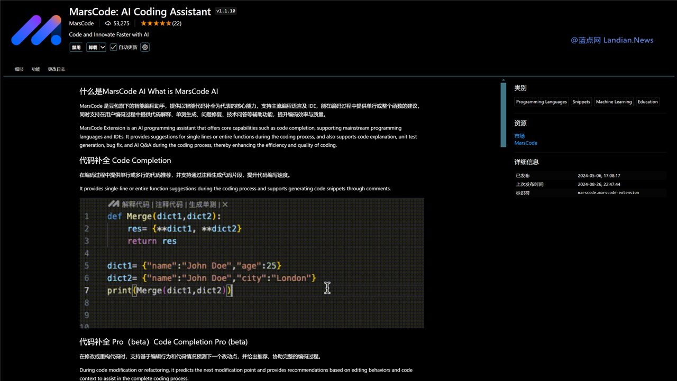Open the MarsCode publisher link
Viewport: 677px width, 381px height.
click(81, 23)
